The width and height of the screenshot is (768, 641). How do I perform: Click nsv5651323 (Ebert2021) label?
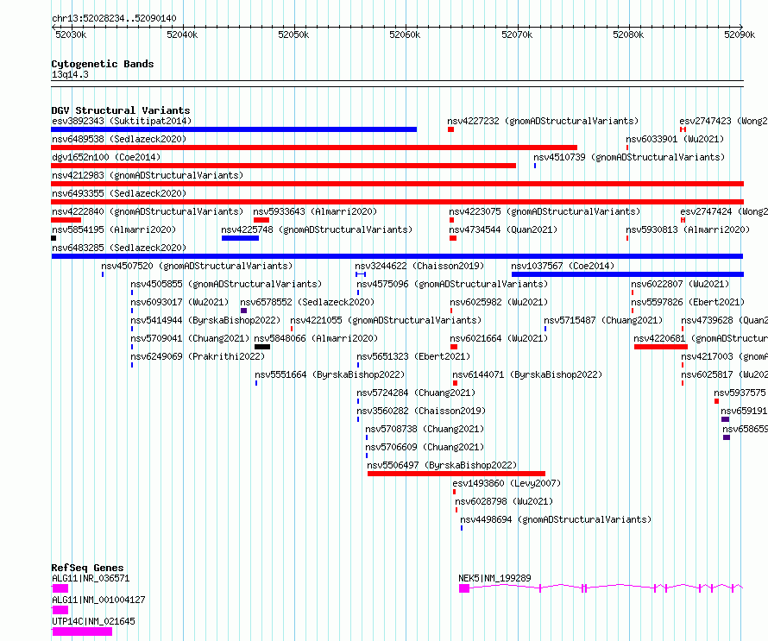pos(412,356)
